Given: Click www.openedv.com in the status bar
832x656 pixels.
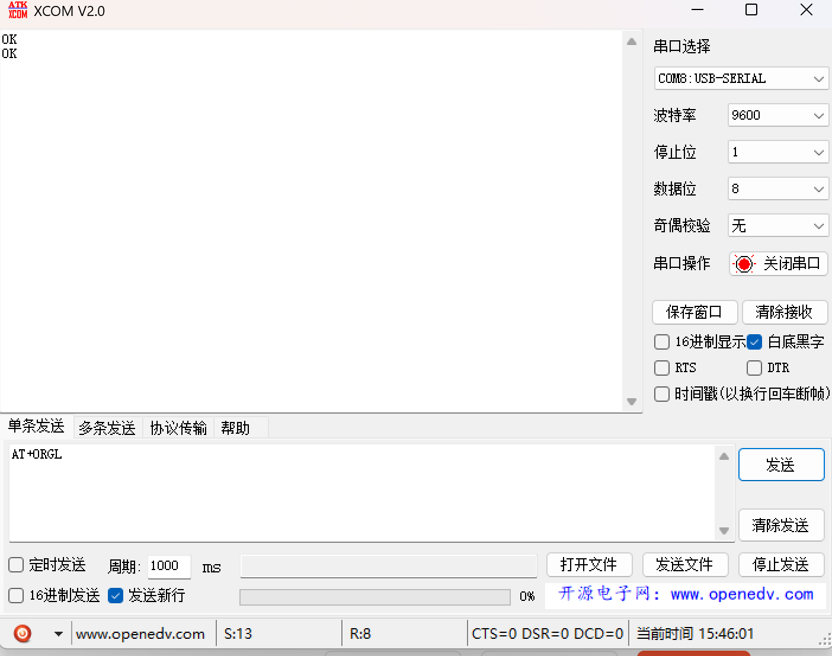Looking at the screenshot, I should pos(140,634).
